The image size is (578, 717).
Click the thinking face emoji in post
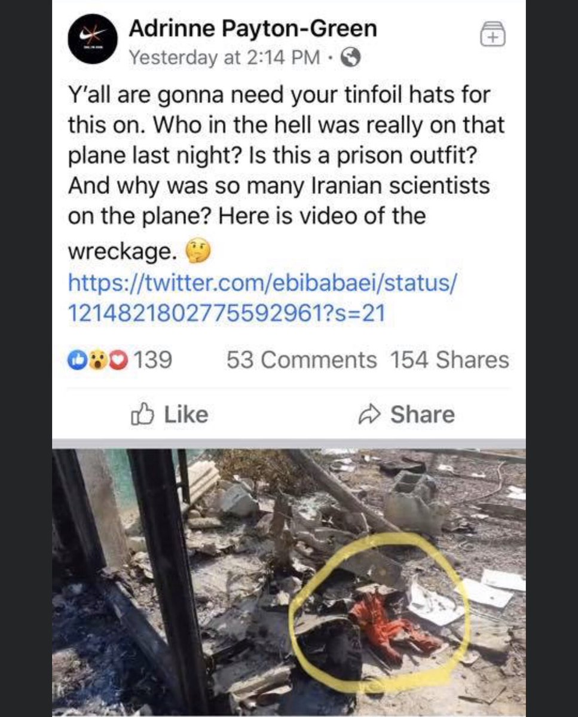click(198, 252)
